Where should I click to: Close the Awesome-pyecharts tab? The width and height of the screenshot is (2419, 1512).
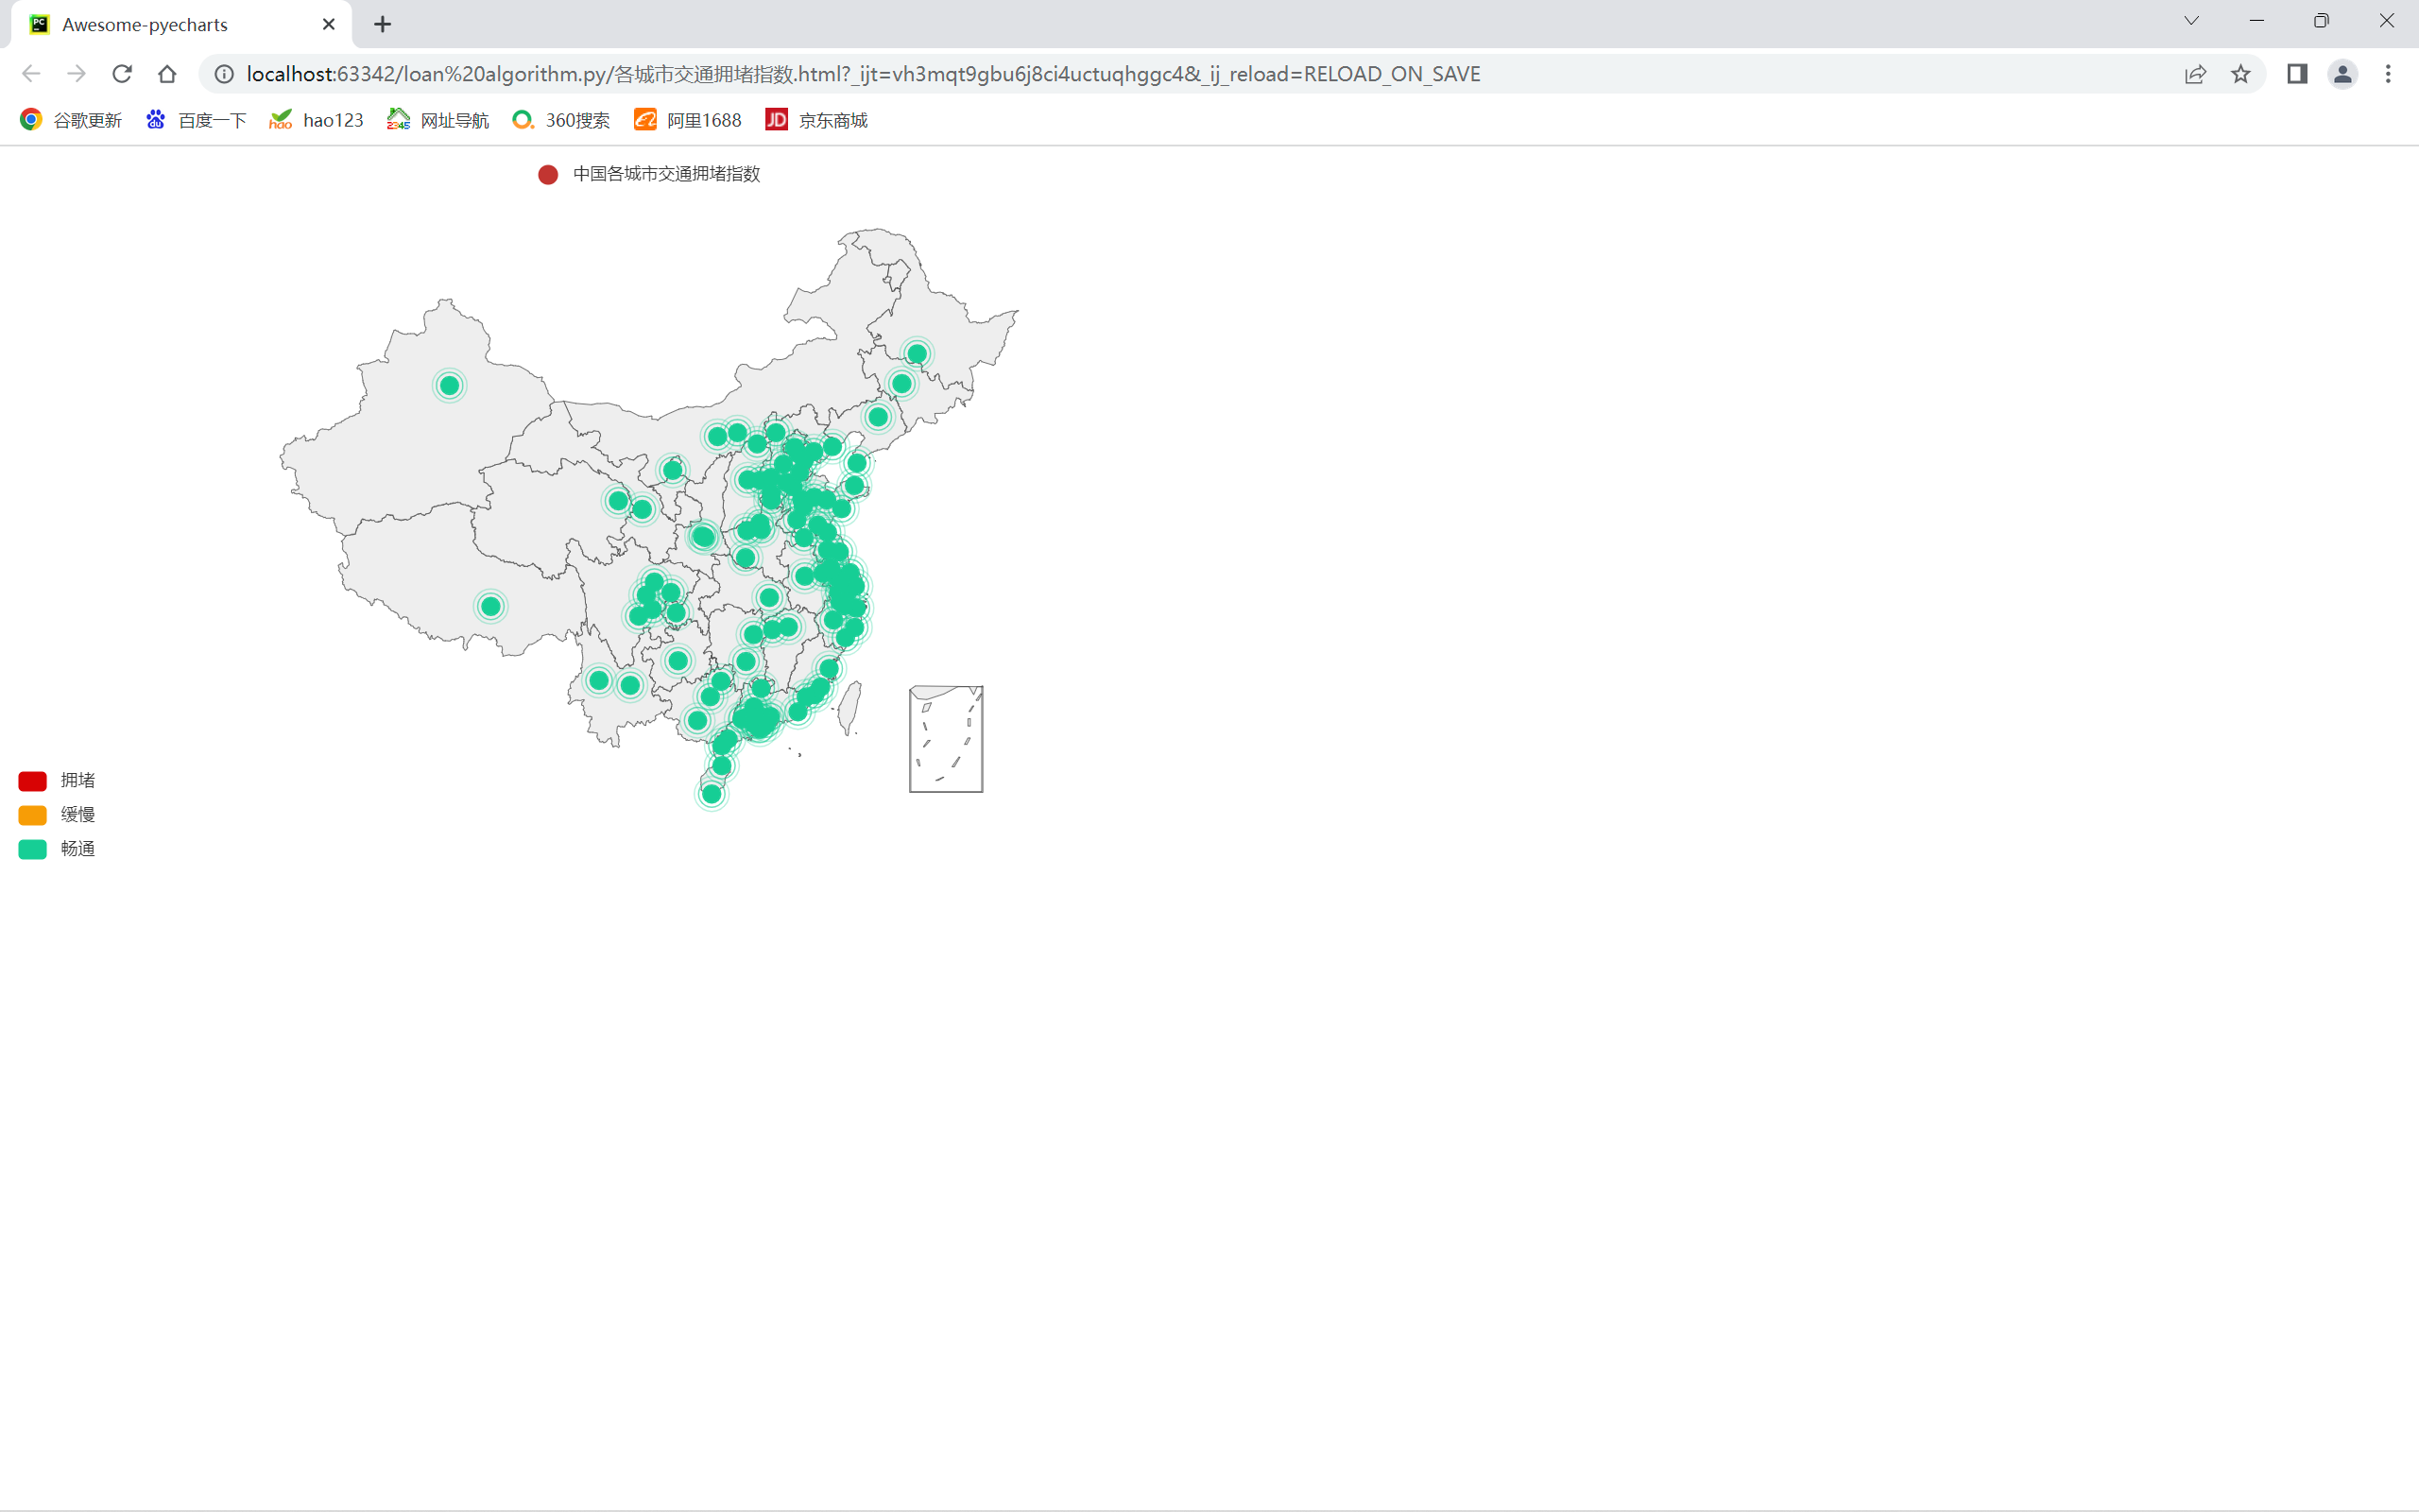click(328, 24)
